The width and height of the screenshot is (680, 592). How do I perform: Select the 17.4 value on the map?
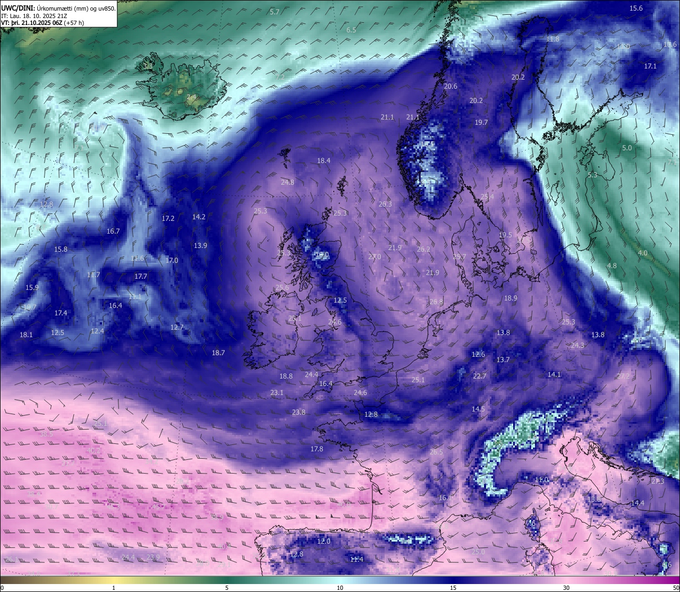pyautogui.click(x=61, y=313)
